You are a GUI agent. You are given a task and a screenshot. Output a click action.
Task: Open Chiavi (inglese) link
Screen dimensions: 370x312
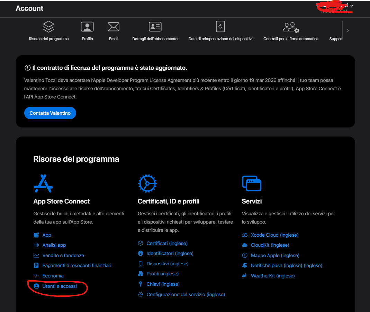[163, 284]
